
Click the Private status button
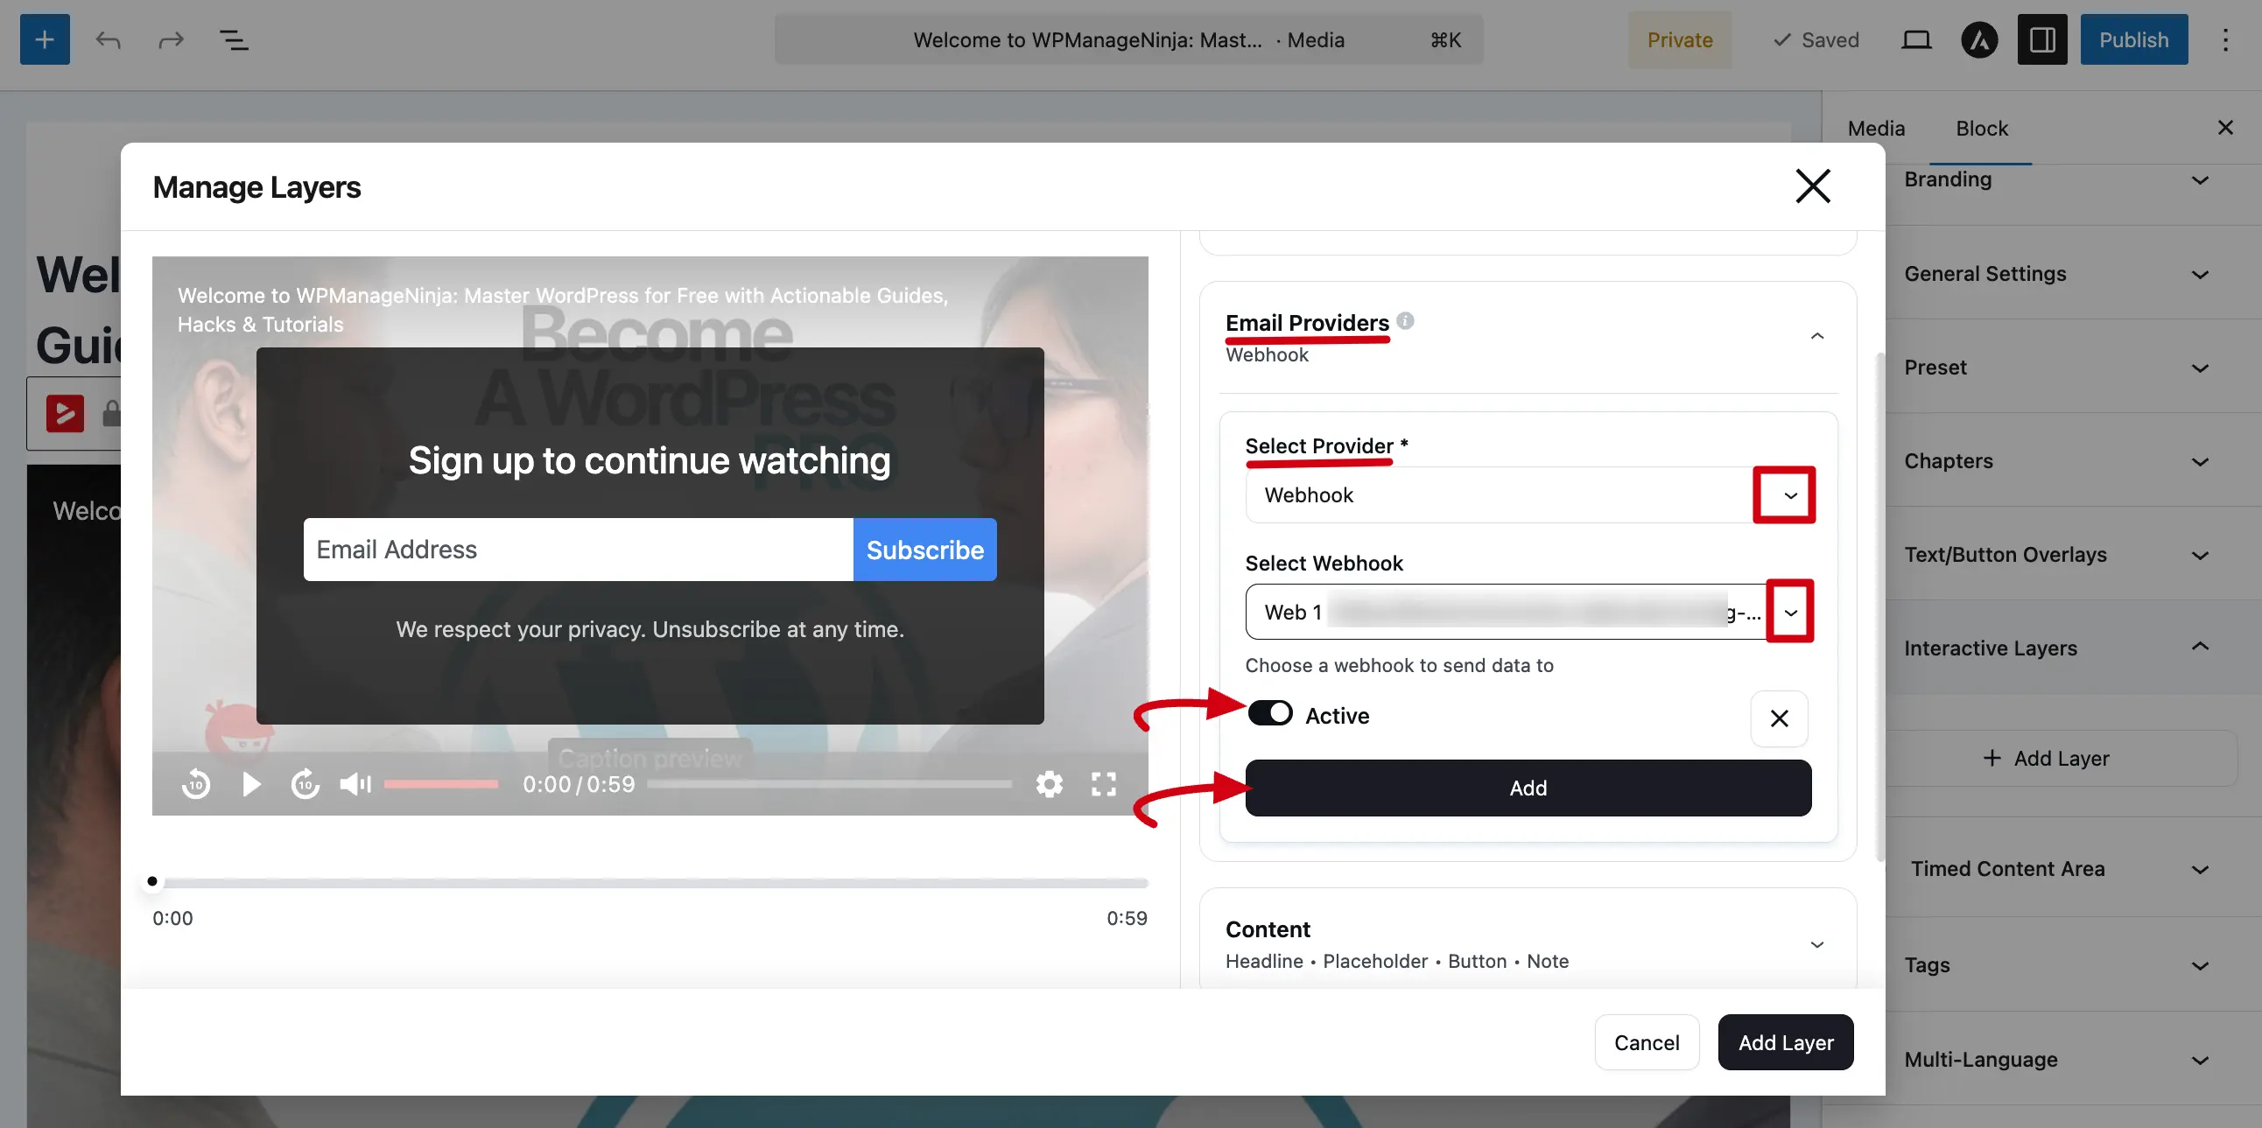1680,39
